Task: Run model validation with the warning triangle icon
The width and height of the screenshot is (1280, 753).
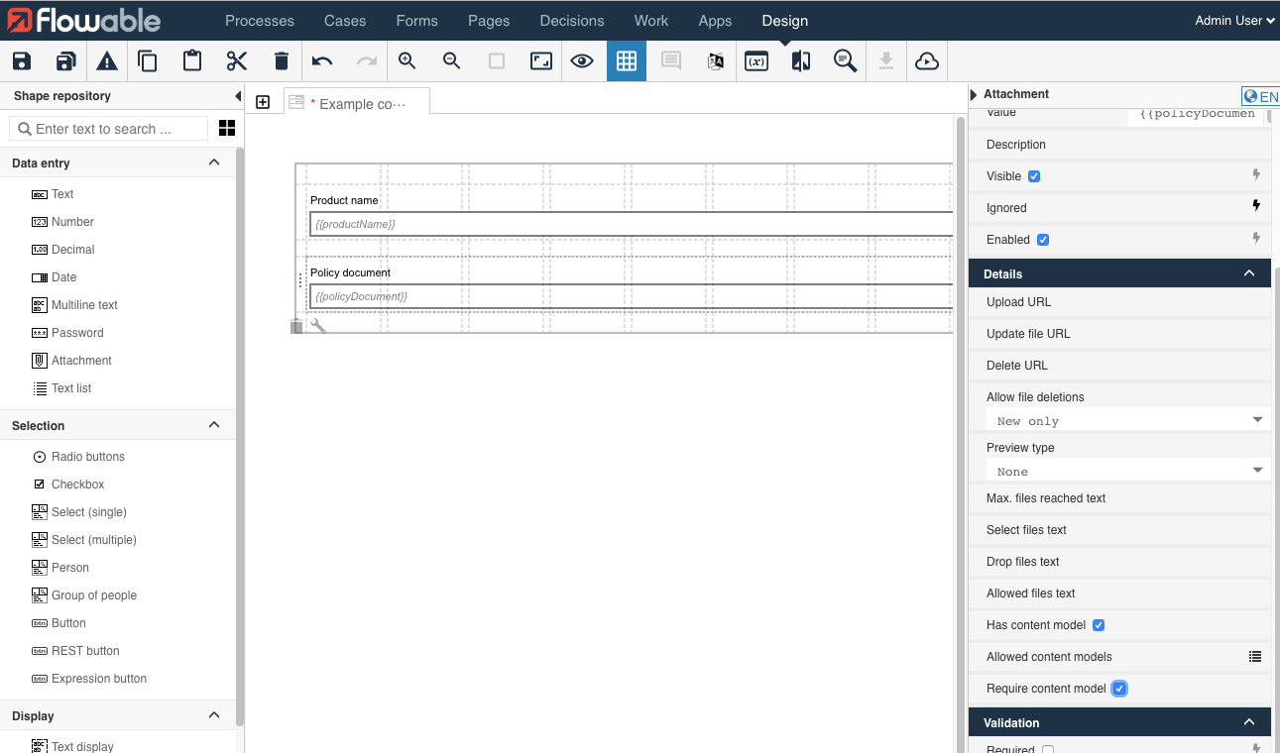Action: pos(106,60)
